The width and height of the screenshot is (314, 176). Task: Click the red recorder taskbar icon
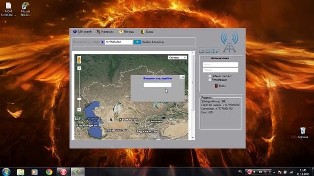63,172
